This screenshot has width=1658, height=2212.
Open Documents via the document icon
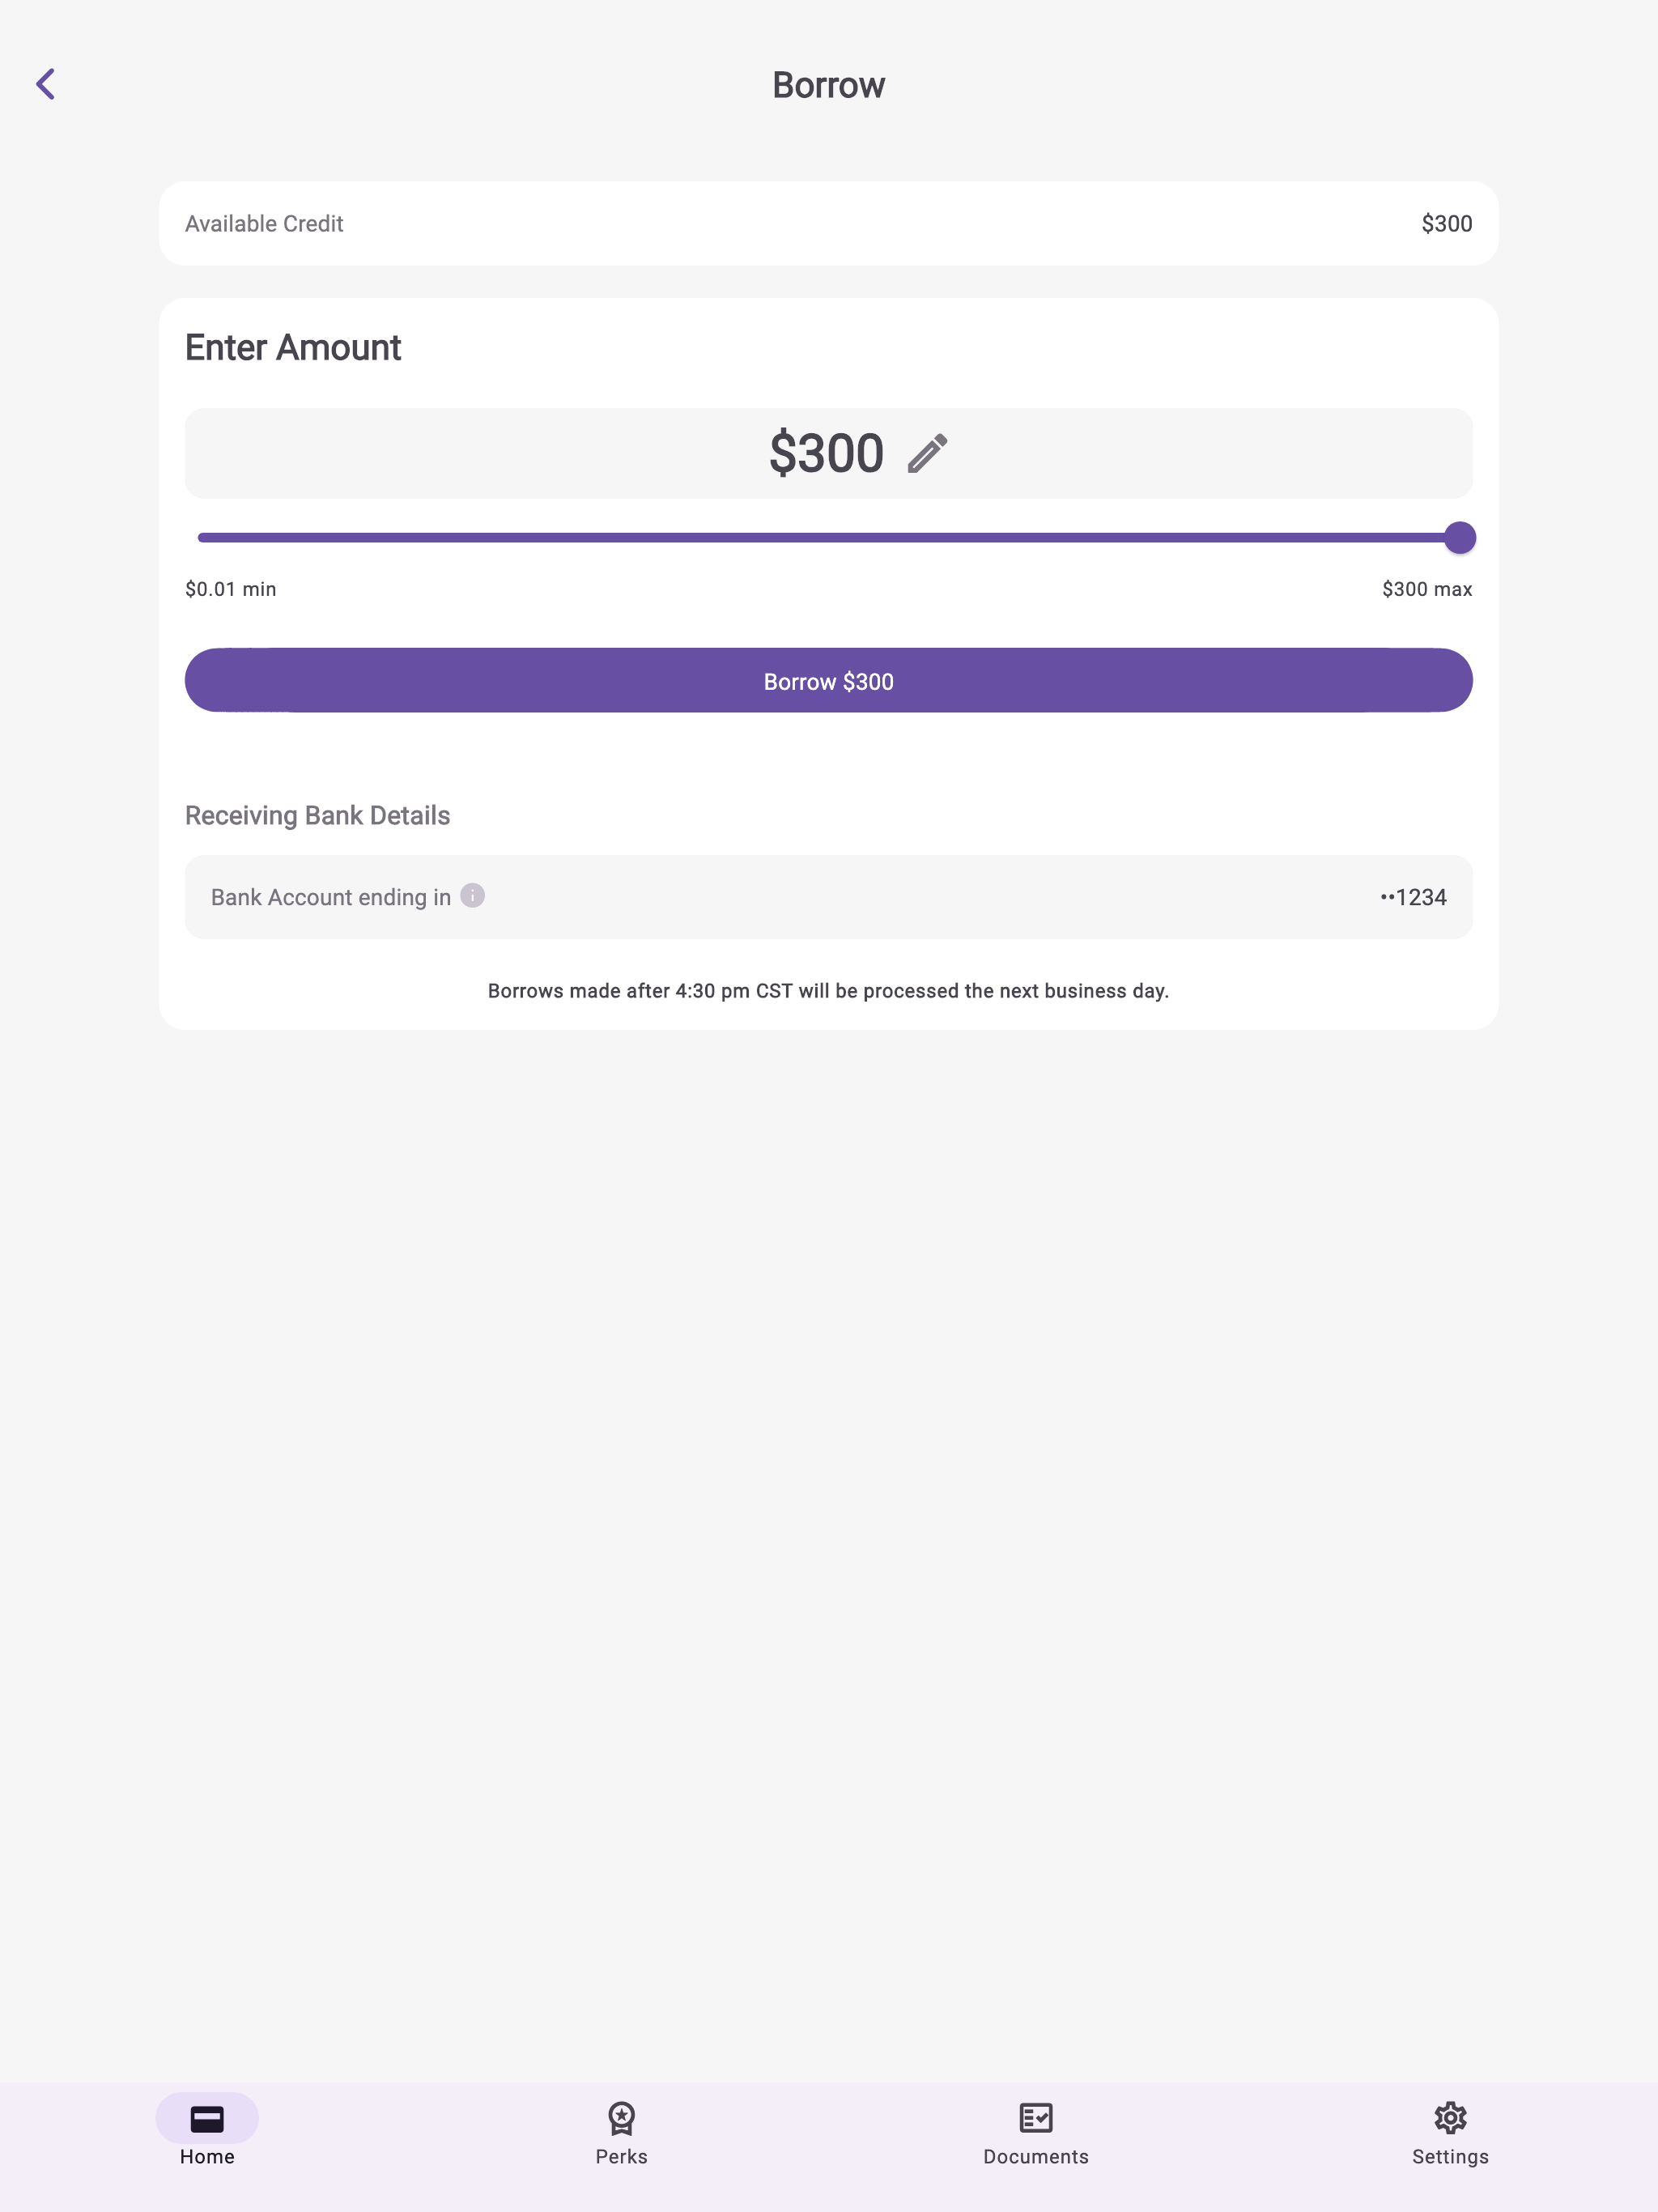(1036, 2117)
